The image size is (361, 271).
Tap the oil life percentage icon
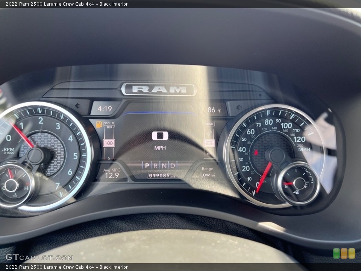109,123
